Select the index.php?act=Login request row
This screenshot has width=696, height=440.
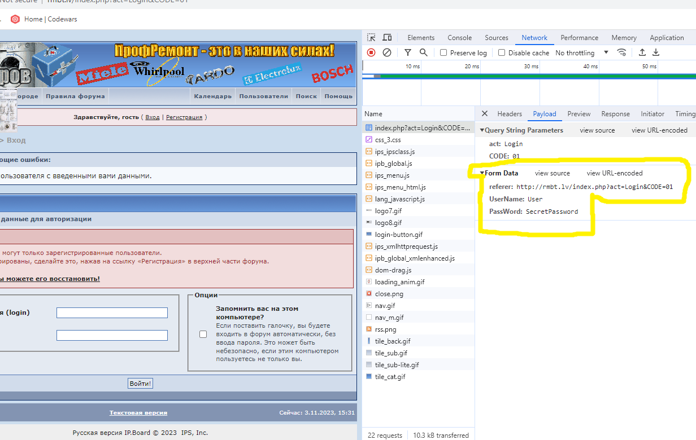[x=418, y=128]
